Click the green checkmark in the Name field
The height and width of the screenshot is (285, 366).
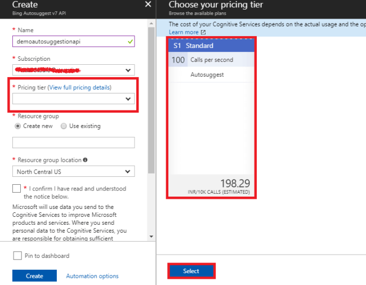(131, 41)
